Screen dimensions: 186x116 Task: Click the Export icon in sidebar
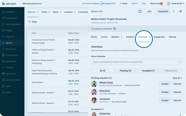pos(3,92)
